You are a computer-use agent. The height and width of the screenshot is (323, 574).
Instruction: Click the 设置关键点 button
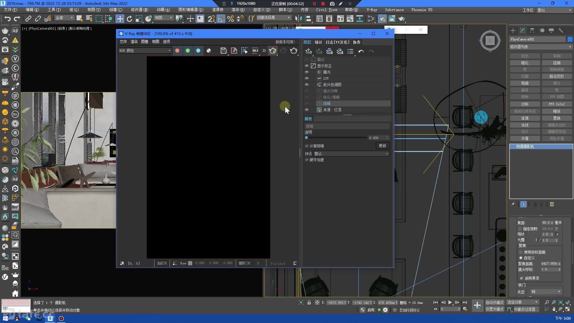click(x=494, y=309)
